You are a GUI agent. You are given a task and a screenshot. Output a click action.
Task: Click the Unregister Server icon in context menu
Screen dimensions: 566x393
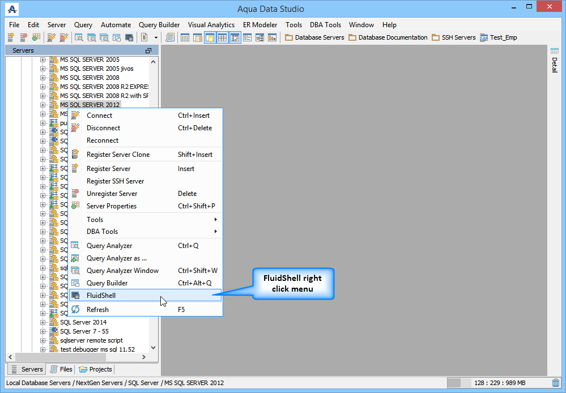(75, 194)
